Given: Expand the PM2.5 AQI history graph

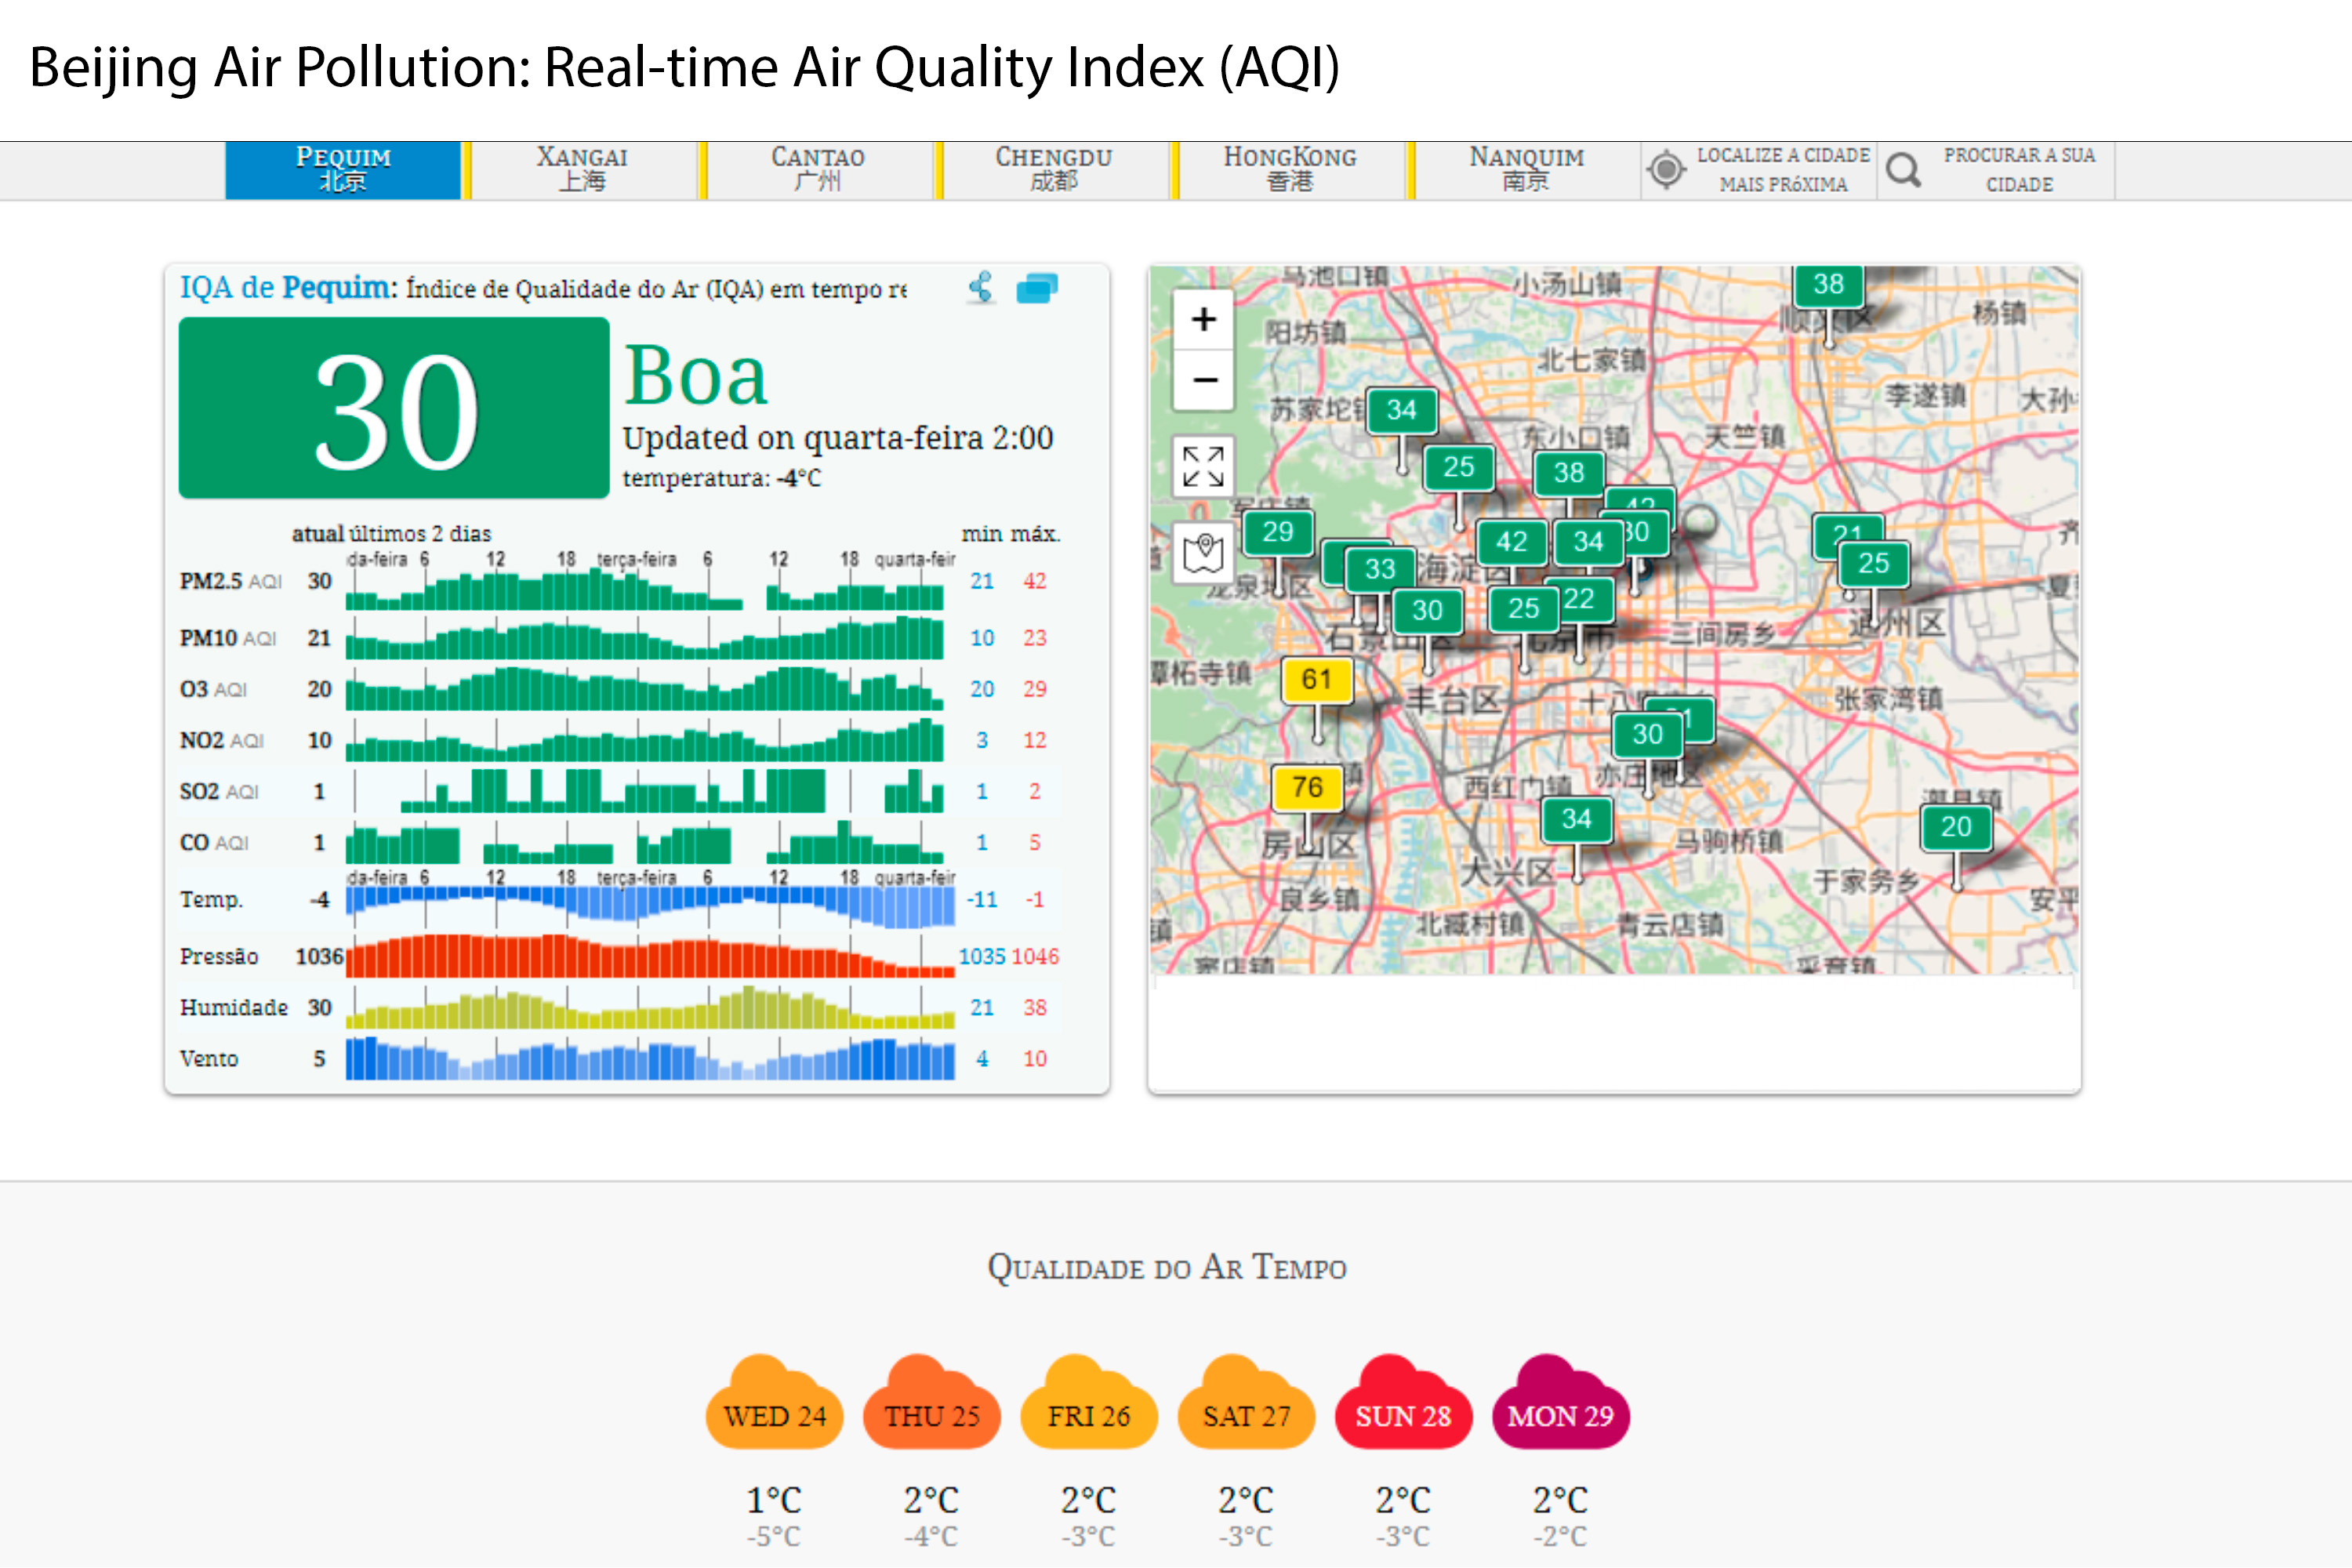Looking at the screenshot, I should [x=645, y=582].
